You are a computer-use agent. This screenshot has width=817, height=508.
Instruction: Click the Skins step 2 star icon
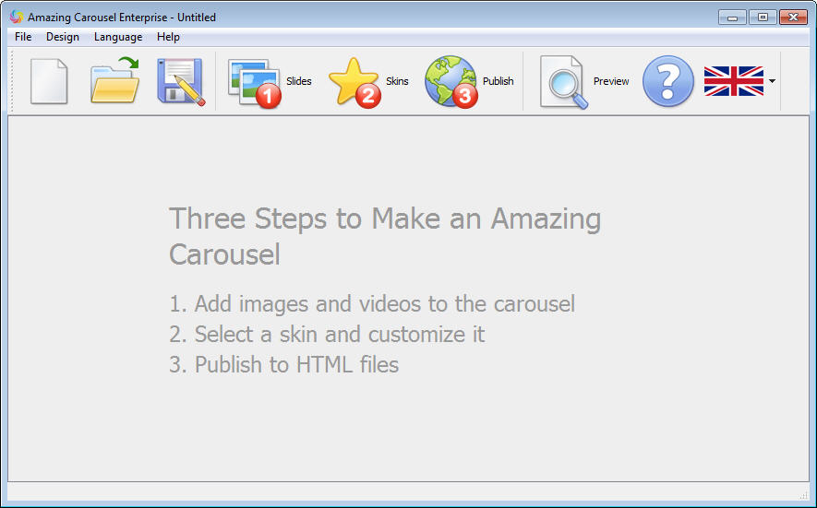(x=354, y=82)
